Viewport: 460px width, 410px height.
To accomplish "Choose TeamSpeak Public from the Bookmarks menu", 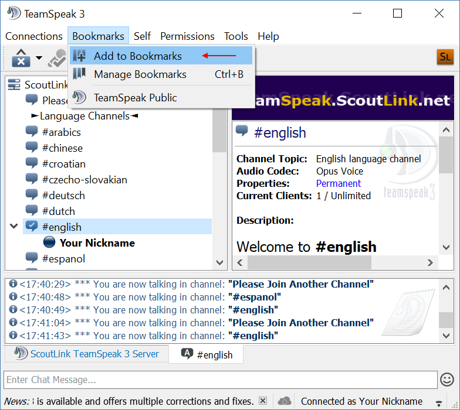I will 161,97.
